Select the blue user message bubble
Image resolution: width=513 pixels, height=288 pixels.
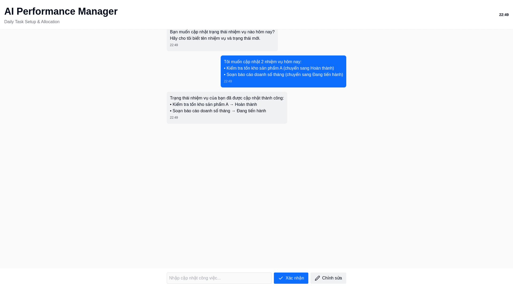(x=283, y=71)
